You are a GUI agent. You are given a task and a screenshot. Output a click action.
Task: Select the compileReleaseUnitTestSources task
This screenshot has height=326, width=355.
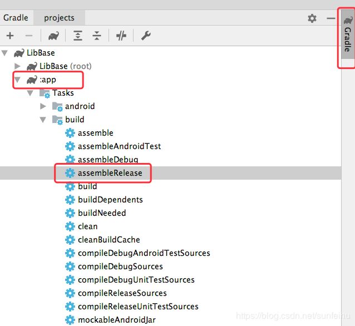pos(170,307)
